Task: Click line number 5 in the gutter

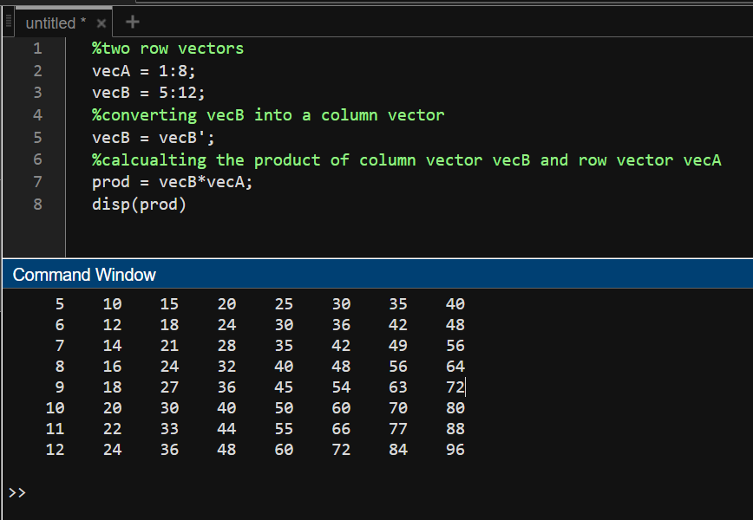Action: (x=37, y=138)
